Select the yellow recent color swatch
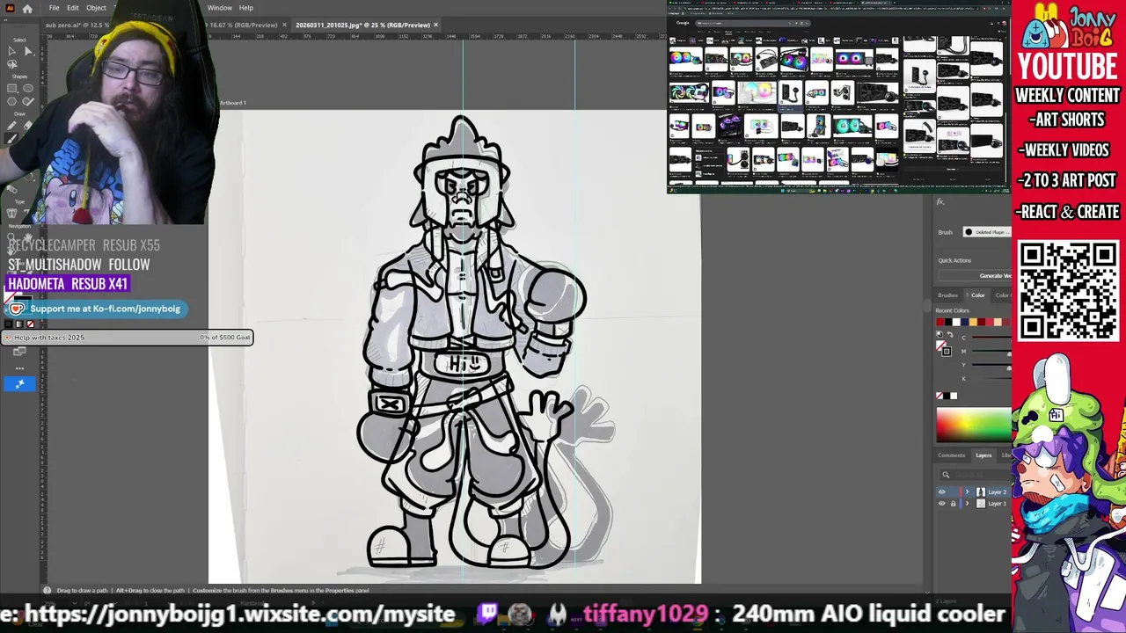 [x=973, y=322]
